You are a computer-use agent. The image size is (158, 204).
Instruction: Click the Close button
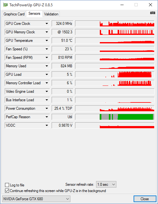coord(145,199)
